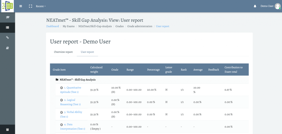Click the fullscreen toggle icon
Viewport: 282px width, 134px height.
pyautogui.click(x=31, y=6)
